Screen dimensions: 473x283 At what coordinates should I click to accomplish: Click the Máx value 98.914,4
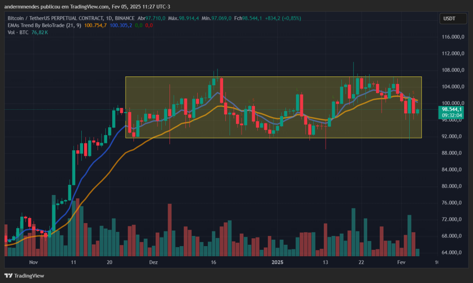189,18
